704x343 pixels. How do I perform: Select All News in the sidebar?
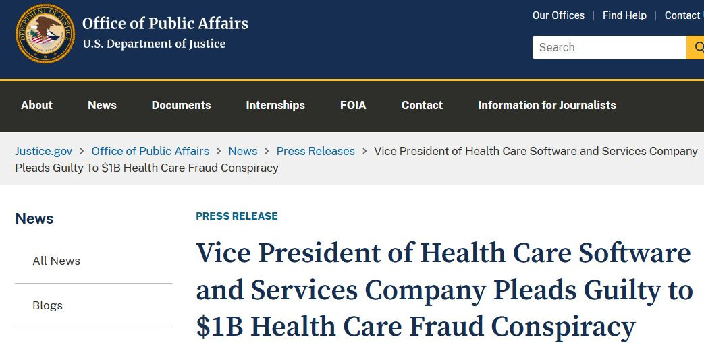tap(56, 261)
